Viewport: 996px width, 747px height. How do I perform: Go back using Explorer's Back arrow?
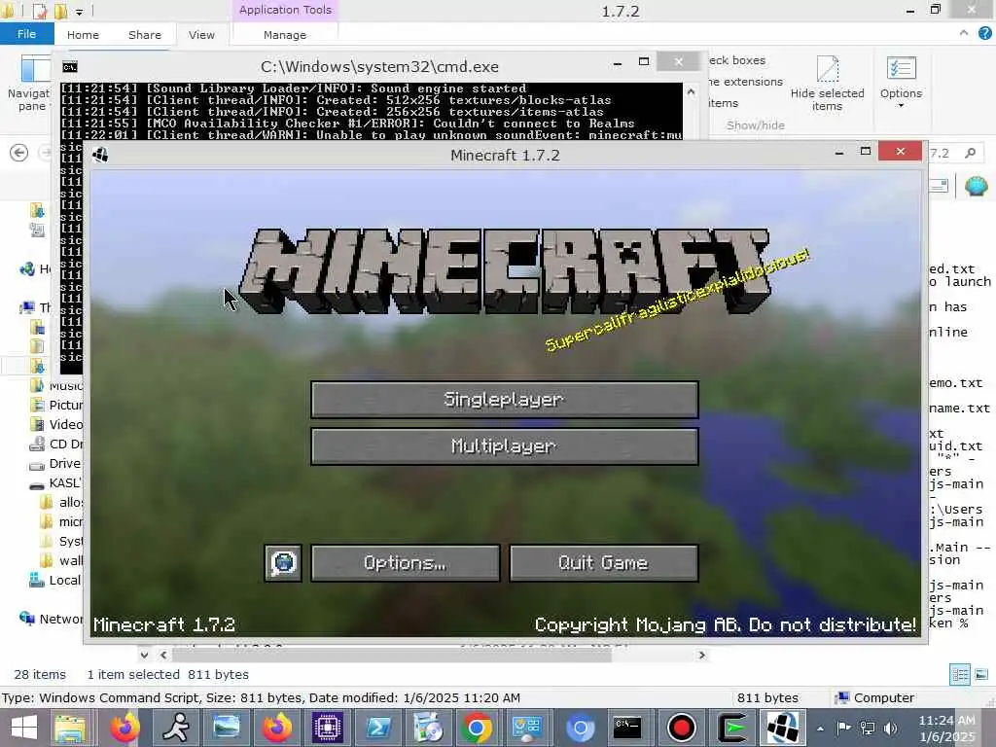pyautogui.click(x=19, y=153)
